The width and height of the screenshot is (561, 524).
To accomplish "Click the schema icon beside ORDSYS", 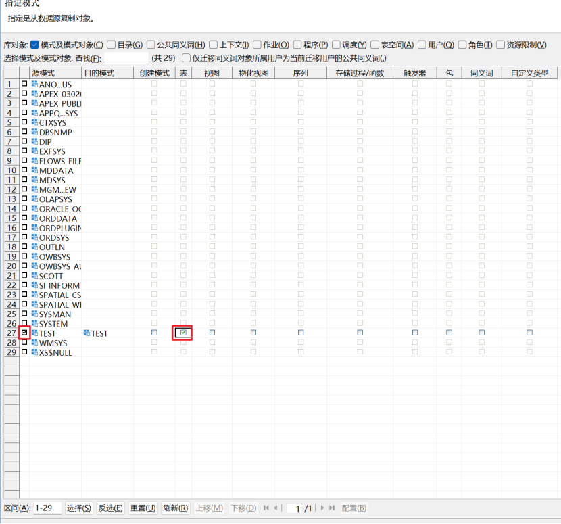I will pos(34,237).
